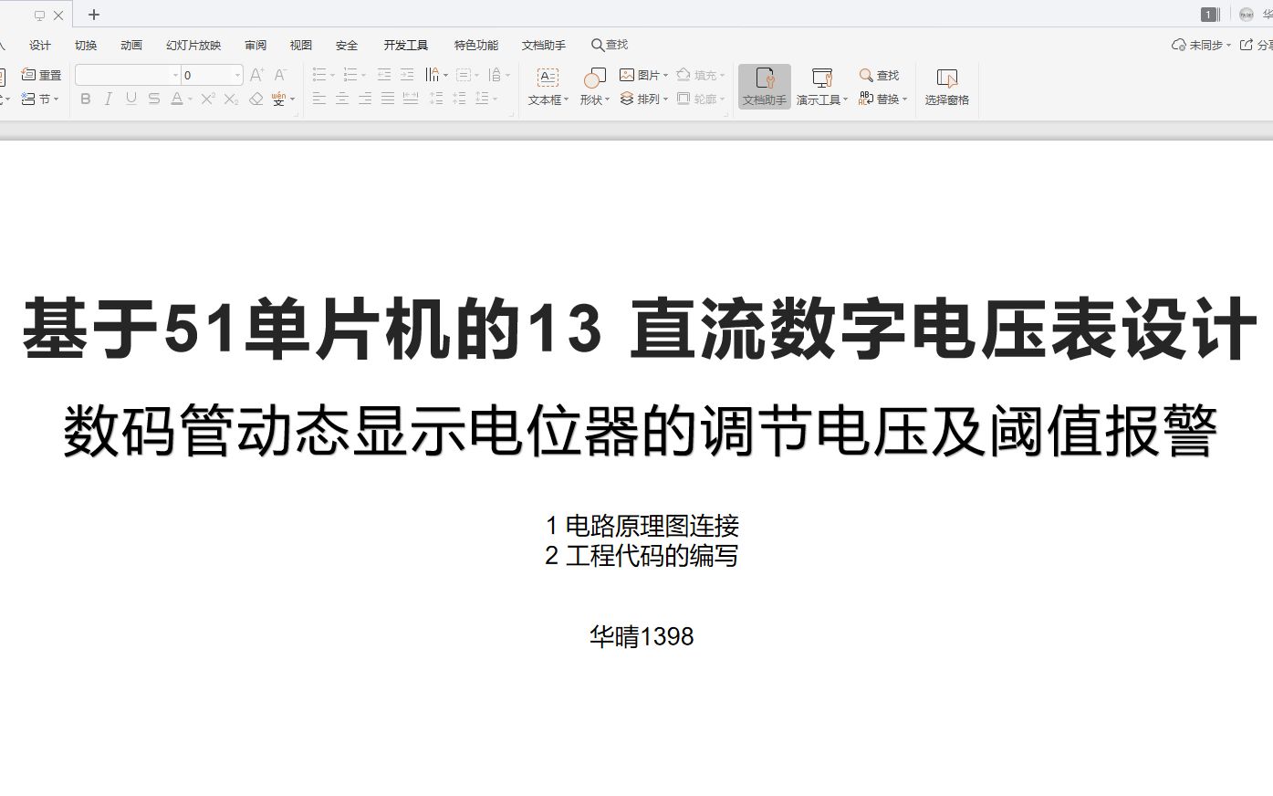Click the 形状 shapes icon

[x=594, y=78]
